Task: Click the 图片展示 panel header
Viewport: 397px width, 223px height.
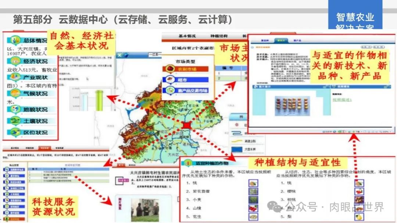Action: coord(291,87)
